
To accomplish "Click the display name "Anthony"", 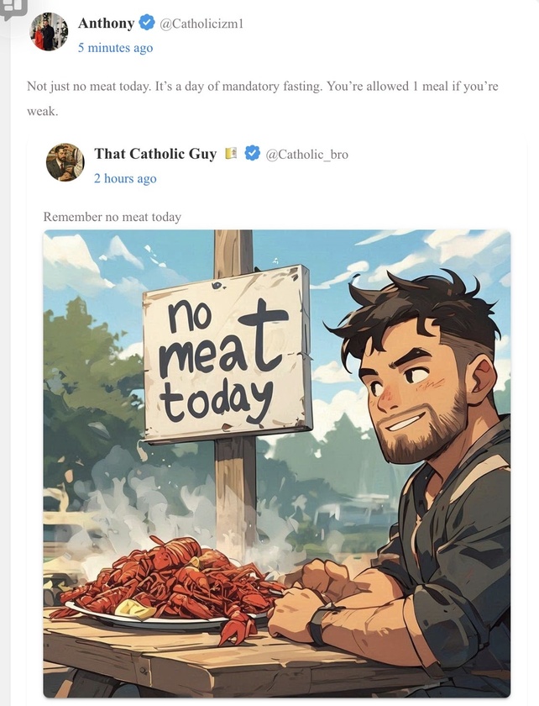I will click(106, 24).
